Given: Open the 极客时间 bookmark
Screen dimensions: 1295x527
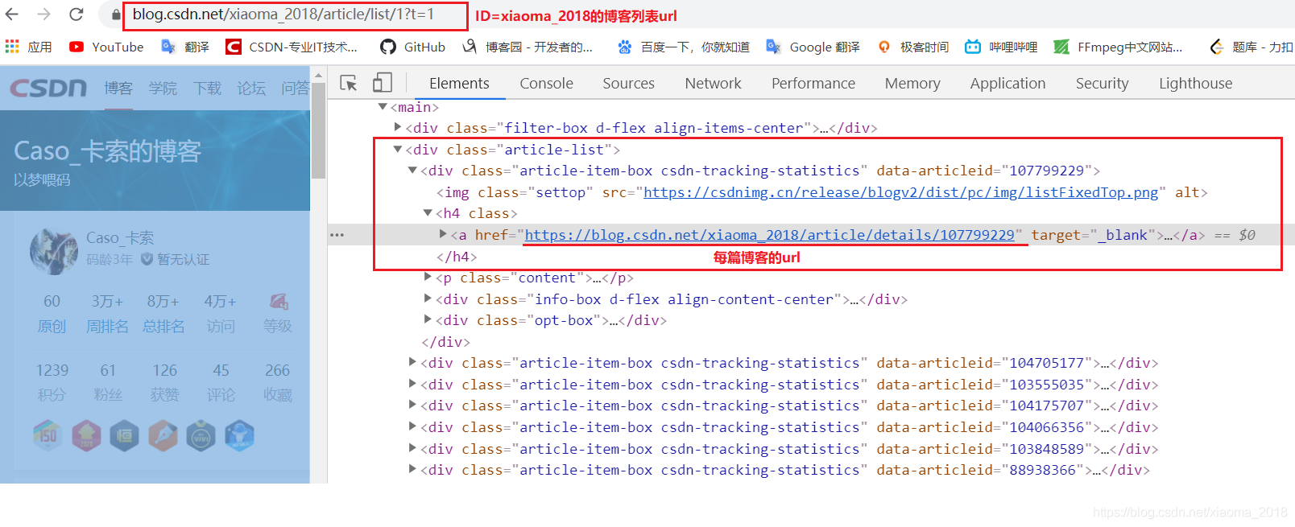Looking at the screenshot, I should 912,47.
